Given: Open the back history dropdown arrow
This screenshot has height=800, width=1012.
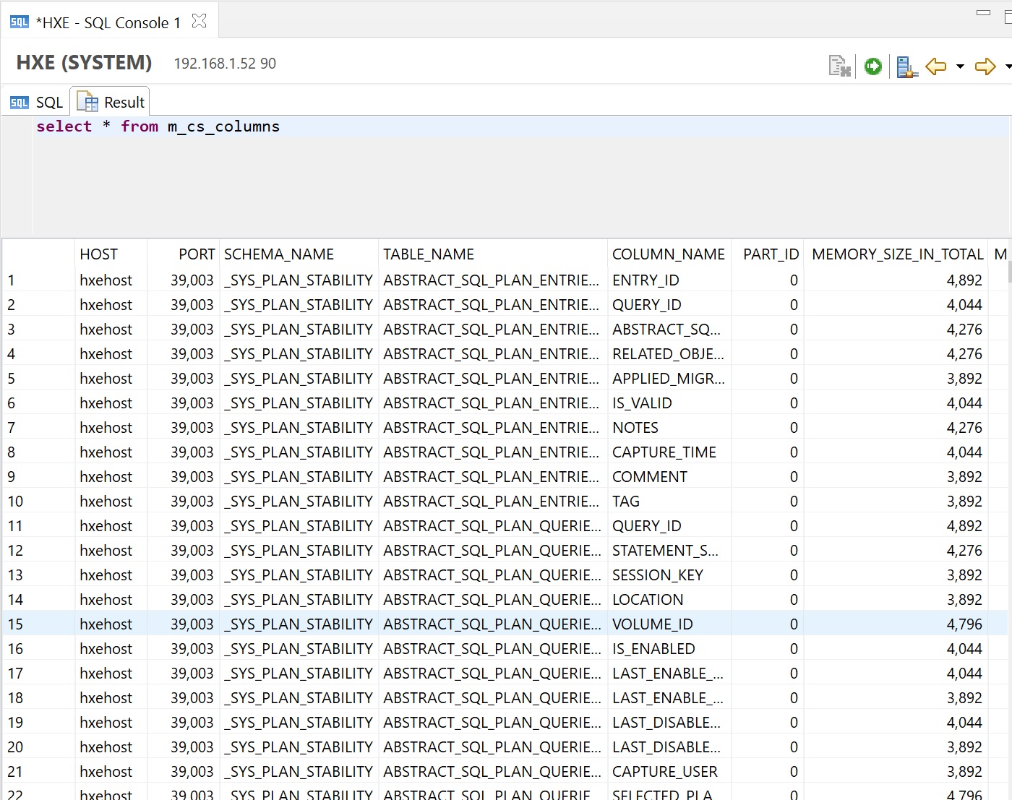Looking at the screenshot, I should (960, 66).
